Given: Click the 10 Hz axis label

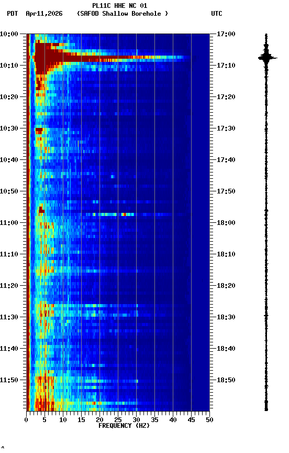Looking at the screenshot, I should [63, 420].
